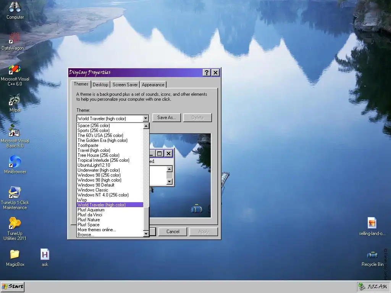
Task: Choose Tree House (256 color) theme
Action: click(110, 155)
